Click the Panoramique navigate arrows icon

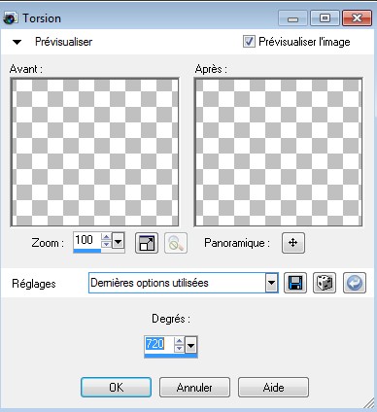(x=293, y=243)
